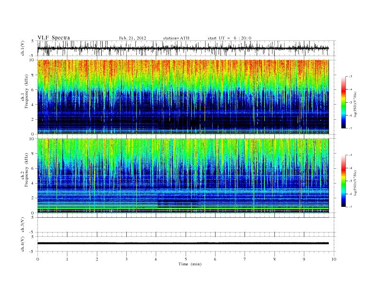Screen dimensions: 376x291
Task: Click the "5" tick label on Time axis
Action: [186, 259]
